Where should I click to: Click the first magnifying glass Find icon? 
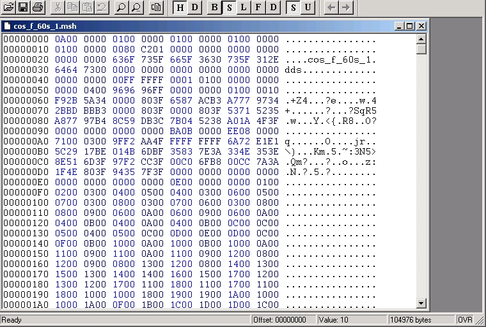121,8
